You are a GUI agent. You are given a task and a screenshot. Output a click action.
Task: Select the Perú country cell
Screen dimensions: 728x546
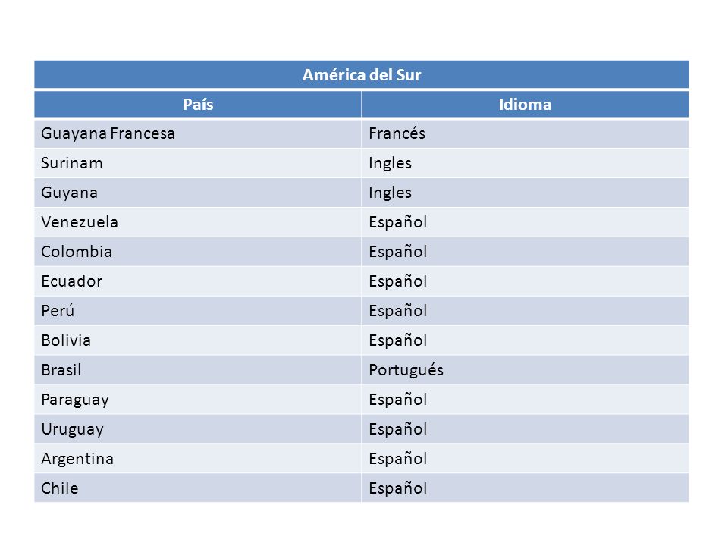pyautogui.click(x=198, y=311)
